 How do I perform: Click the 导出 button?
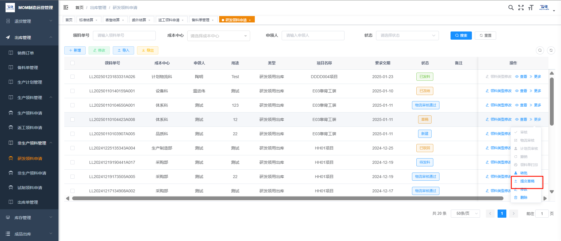point(148,50)
